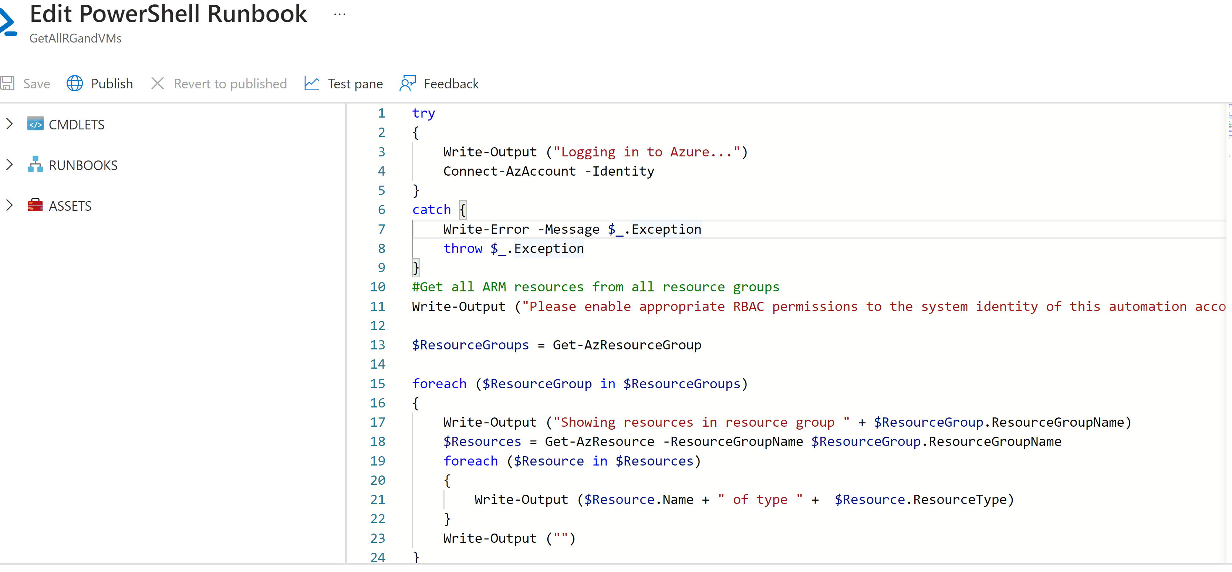Click the GetAllRGandVMs runbook name
Screen dimensions: 1232x572
click(75, 38)
